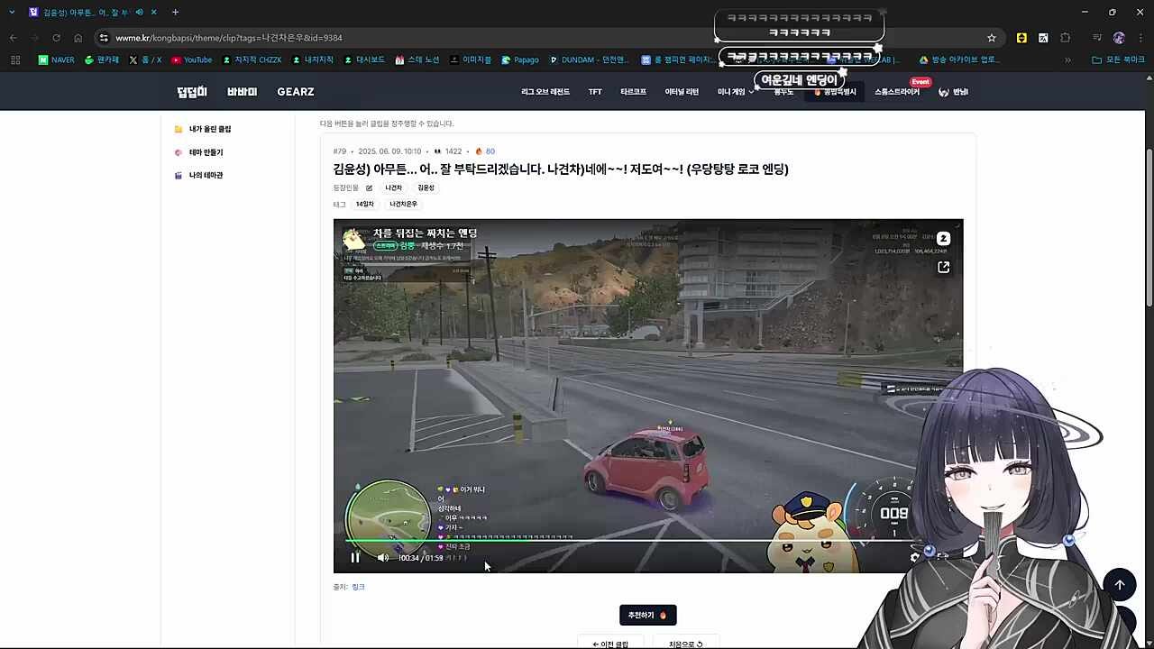
Task: Click the palette icon beside 테마 만들기
Action: pyautogui.click(x=179, y=152)
